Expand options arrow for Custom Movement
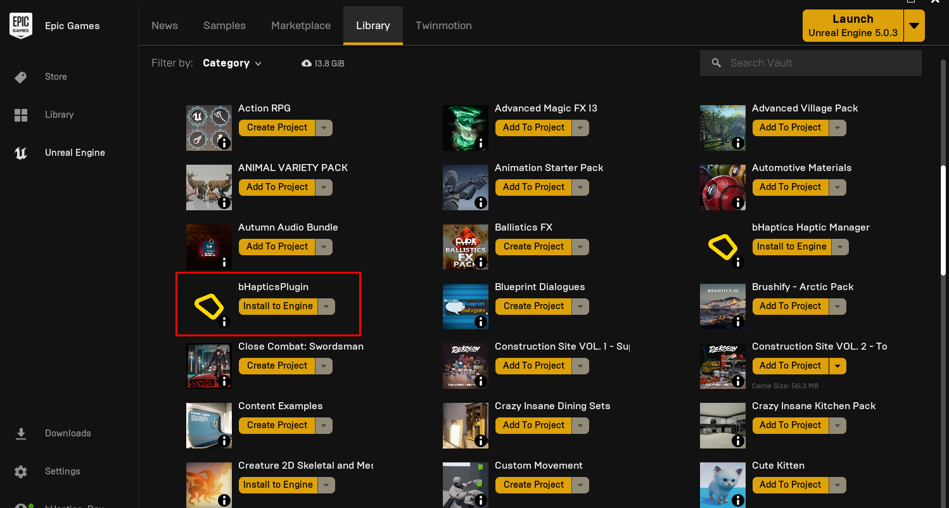The width and height of the screenshot is (949, 508). pyautogui.click(x=581, y=485)
